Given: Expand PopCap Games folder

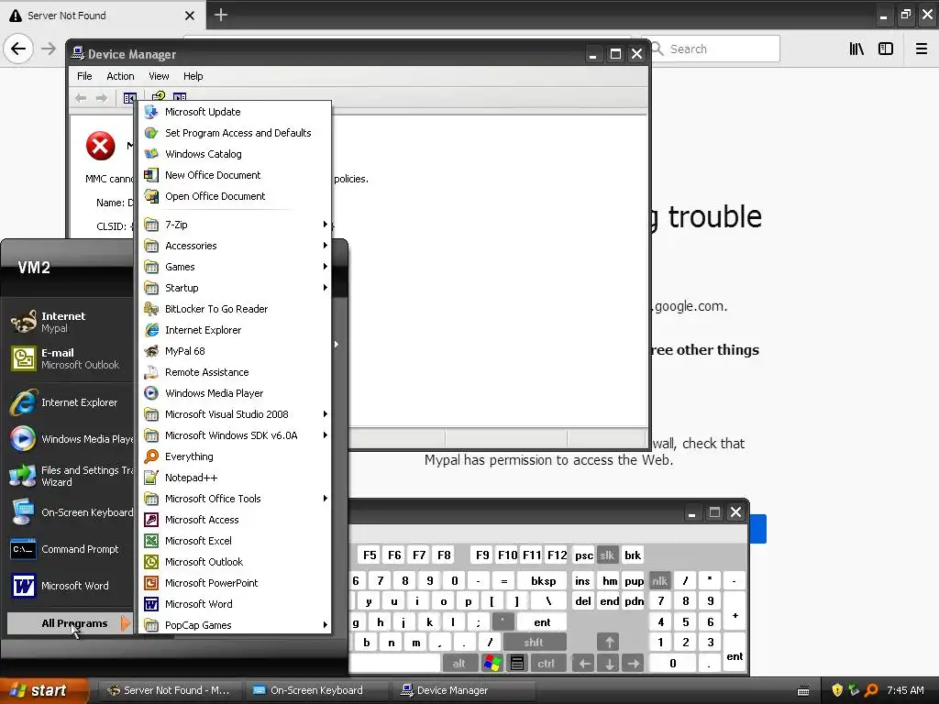Looking at the screenshot, I should pos(235,625).
